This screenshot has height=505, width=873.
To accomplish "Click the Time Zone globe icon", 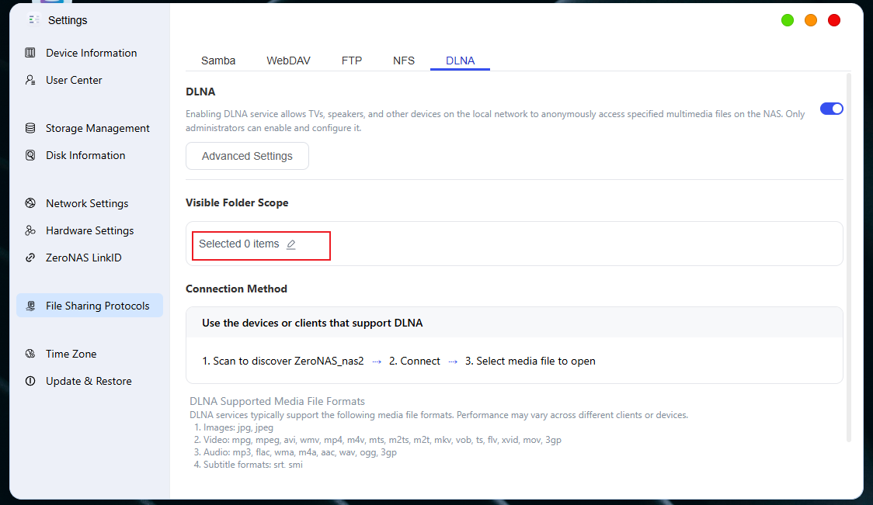I will 30,354.
